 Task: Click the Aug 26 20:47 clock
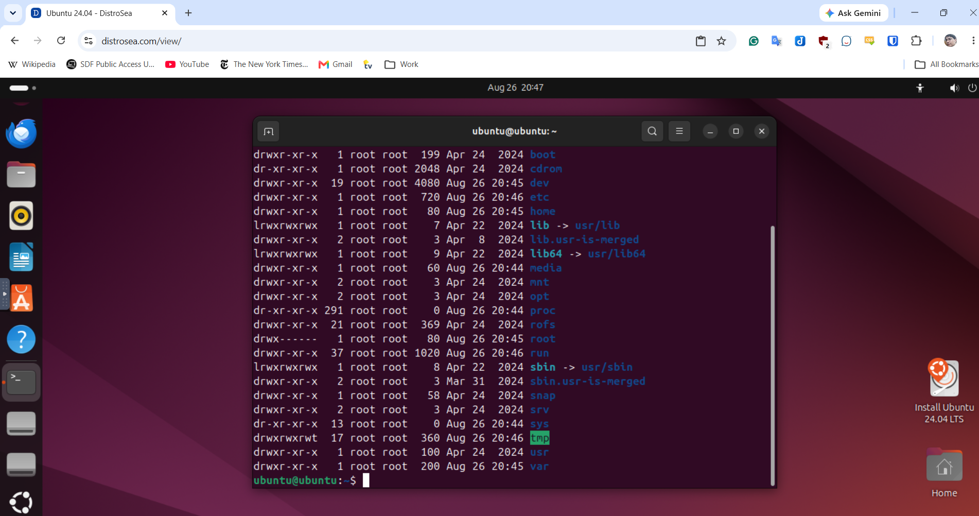tap(515, 88)
